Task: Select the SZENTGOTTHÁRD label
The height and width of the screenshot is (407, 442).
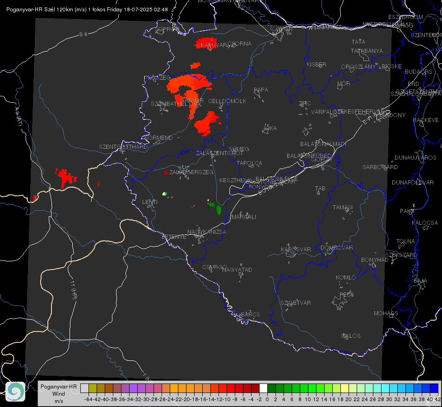Action: [123, 147]
